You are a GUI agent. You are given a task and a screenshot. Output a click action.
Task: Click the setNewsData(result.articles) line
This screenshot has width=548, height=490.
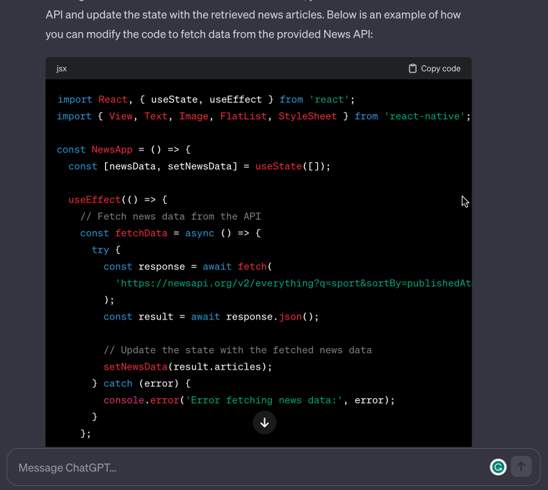click(188, 367)
